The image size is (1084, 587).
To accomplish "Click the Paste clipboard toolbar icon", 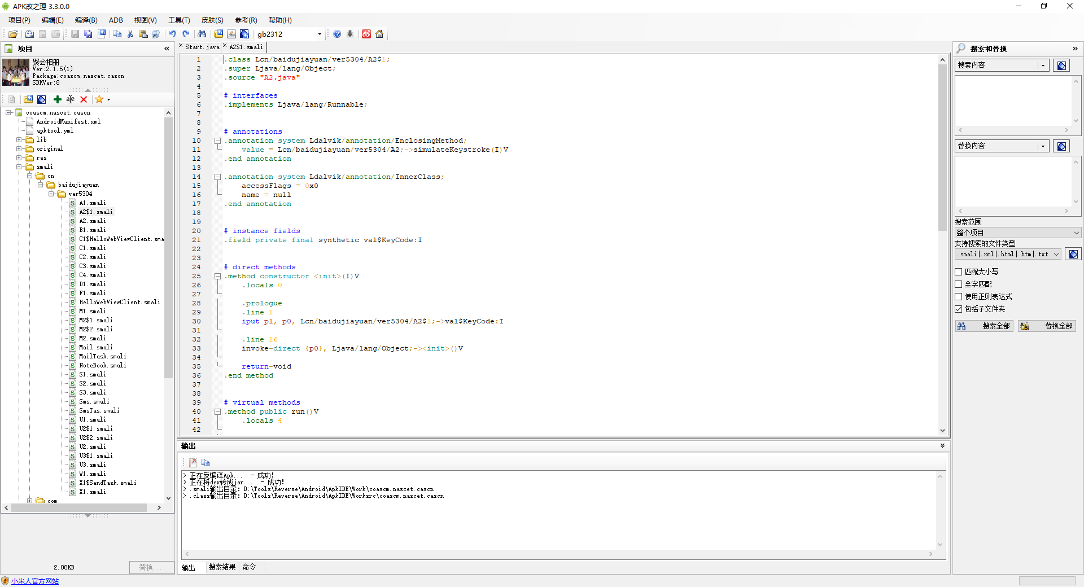I will pos(143,34).
